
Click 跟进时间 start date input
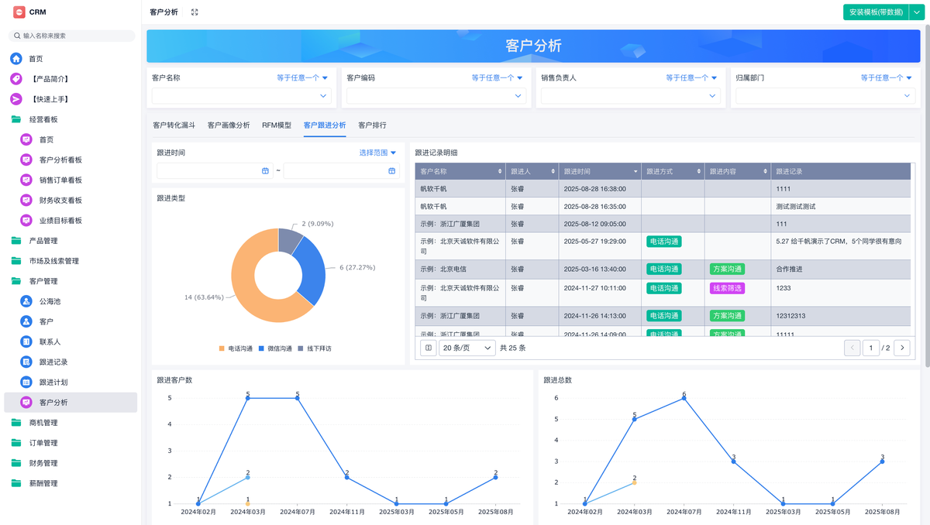coord(215,170)
